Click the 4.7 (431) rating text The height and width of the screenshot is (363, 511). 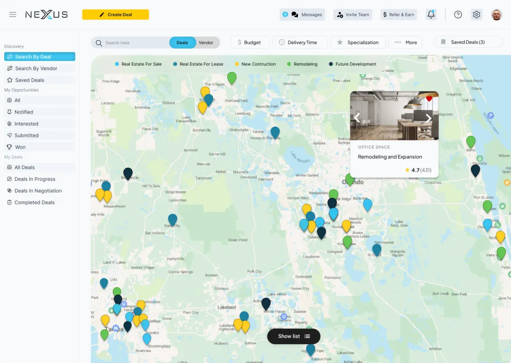(422, 170)
